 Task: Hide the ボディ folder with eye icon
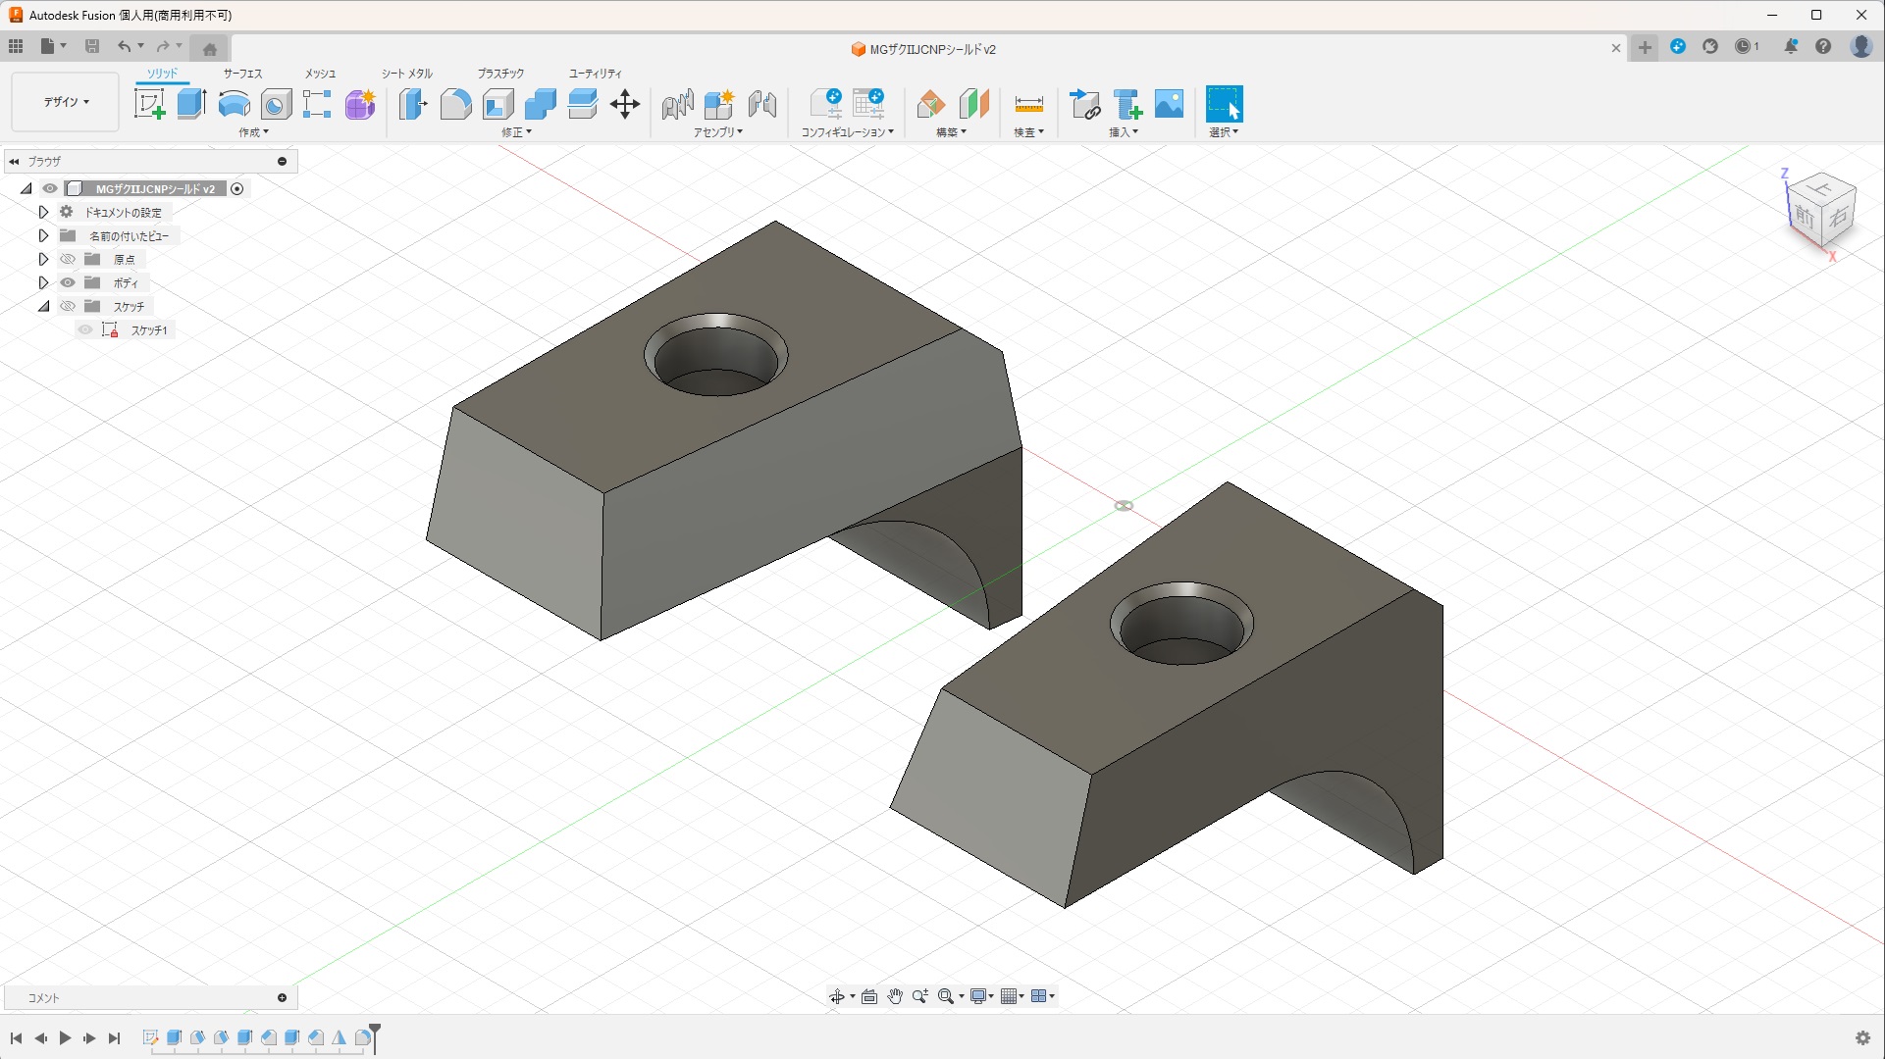point(68,283)
